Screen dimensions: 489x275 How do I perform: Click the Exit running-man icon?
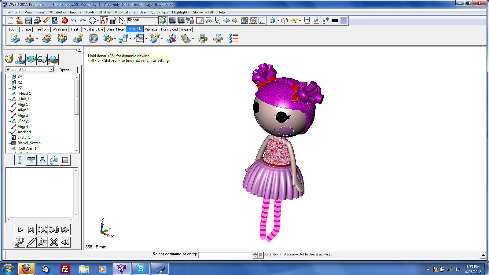[55, 20]
